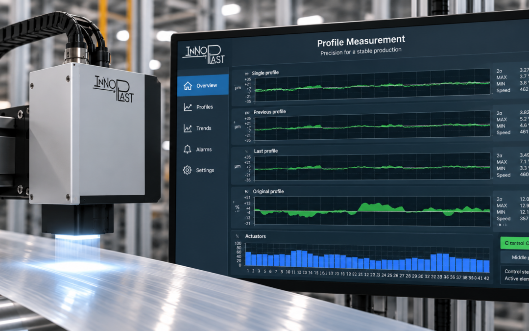Click the Last profile Speed label
This screenshot has width=529, height=331.
click(x=503, y=175)
